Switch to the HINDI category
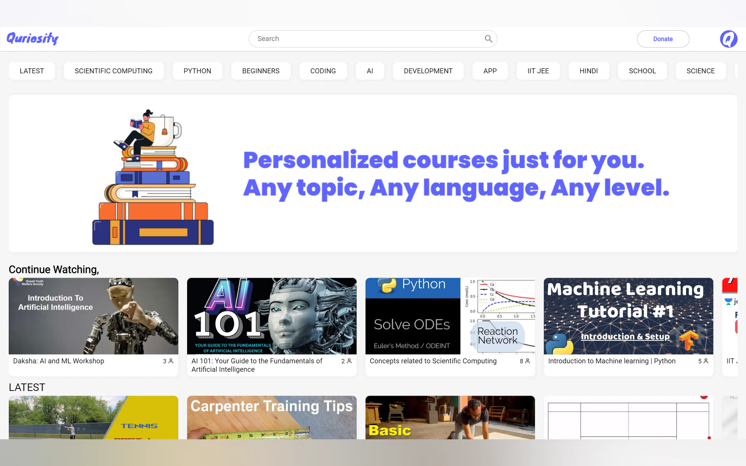Screen dimensions: 746x466 click(588, 71)
